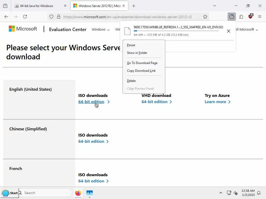The height and width of the screenshot is (199, 266).
Task: Open the Extensions puzzle icon
Action: pos(241,17)
